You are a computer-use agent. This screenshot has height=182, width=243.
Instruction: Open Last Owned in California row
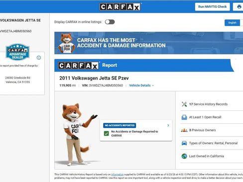(212, 156)
